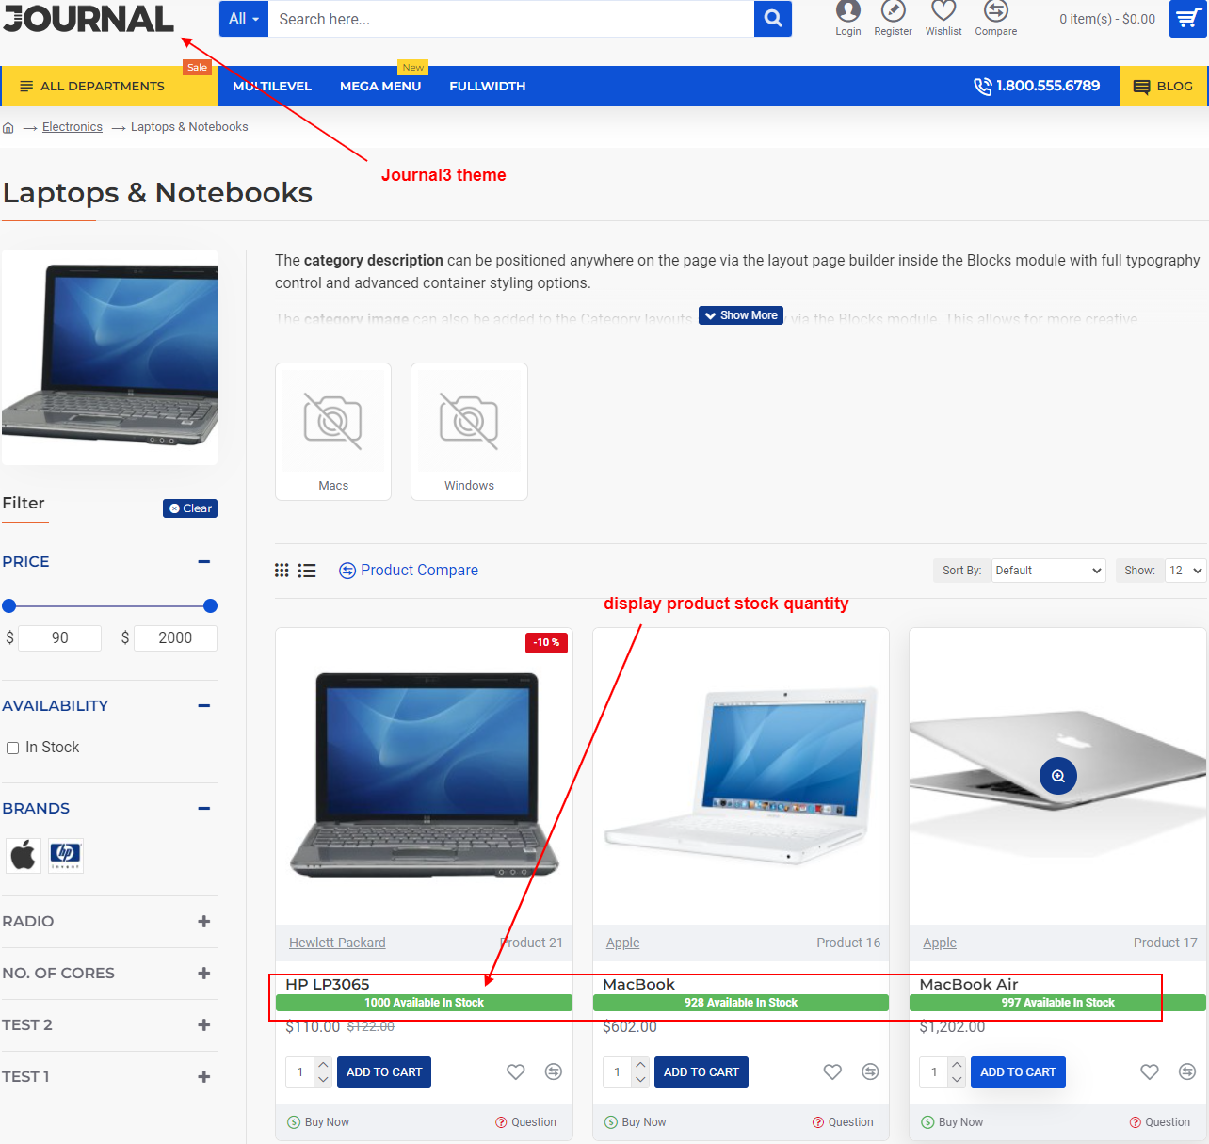The image size is (1209, 1144).
Task: Clear all filters
Action: [x=190, y=508]
